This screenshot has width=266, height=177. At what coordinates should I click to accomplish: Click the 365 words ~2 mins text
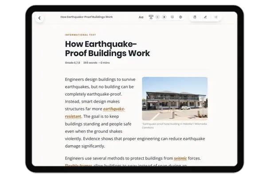tap(96, 63)
